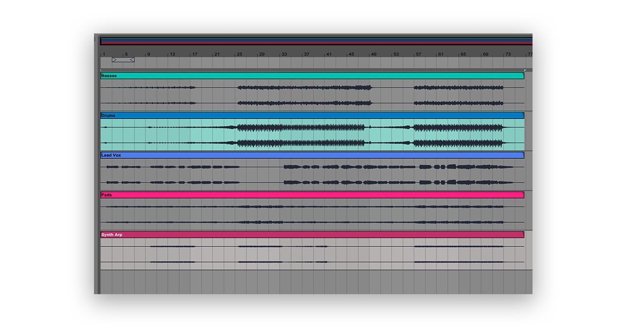Click bar 9 on the beat ruler
Viewport: 630px width, 336px height.
[148, 54]
